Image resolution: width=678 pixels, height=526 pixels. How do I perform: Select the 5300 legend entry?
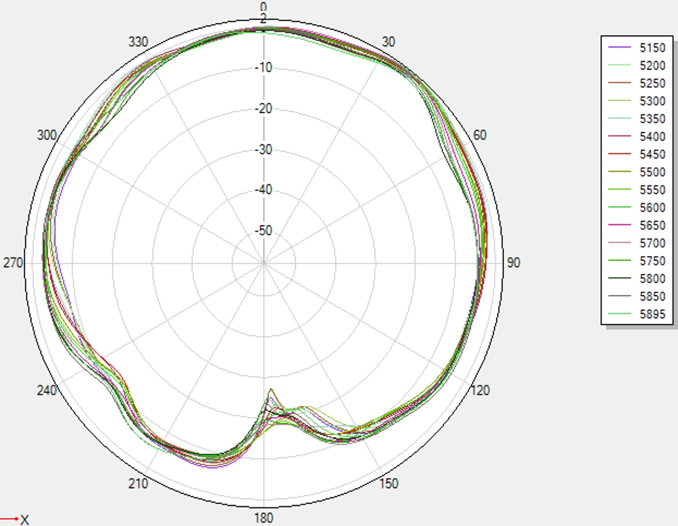[x=637, y=101]
